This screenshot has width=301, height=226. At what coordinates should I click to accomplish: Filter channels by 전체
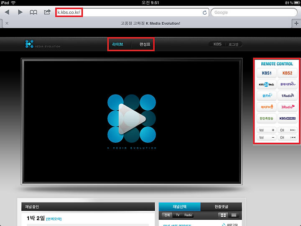point(167,215)
